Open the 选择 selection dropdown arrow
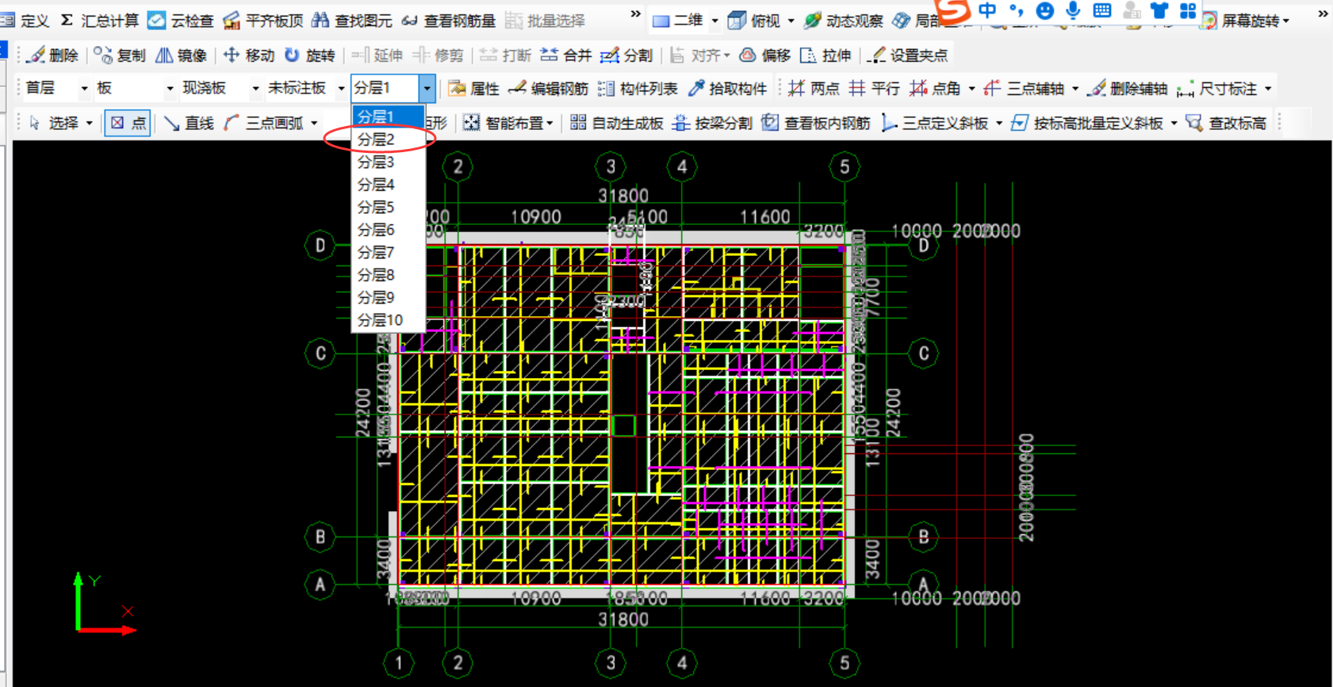The width and height of the screenshot is (1333, 687). [89, 123]
